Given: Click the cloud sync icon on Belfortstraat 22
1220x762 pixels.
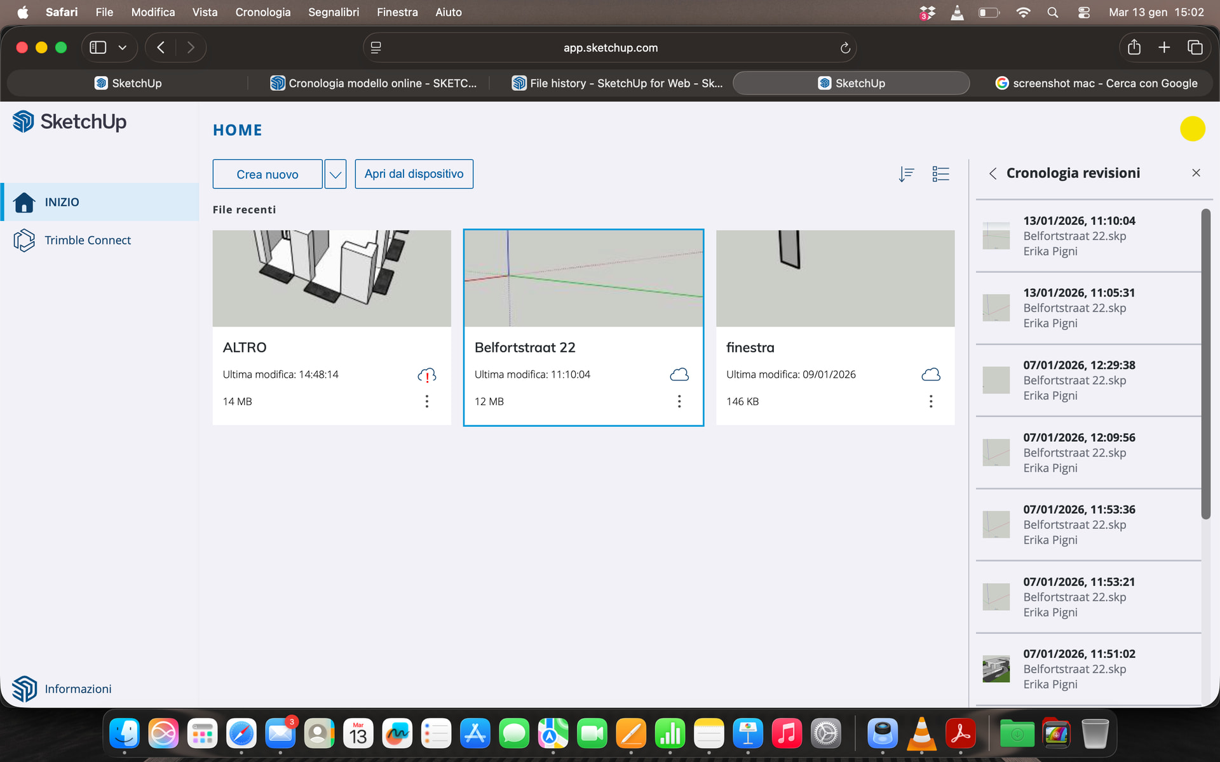Looking at the screenshot, I should [679, 374].
